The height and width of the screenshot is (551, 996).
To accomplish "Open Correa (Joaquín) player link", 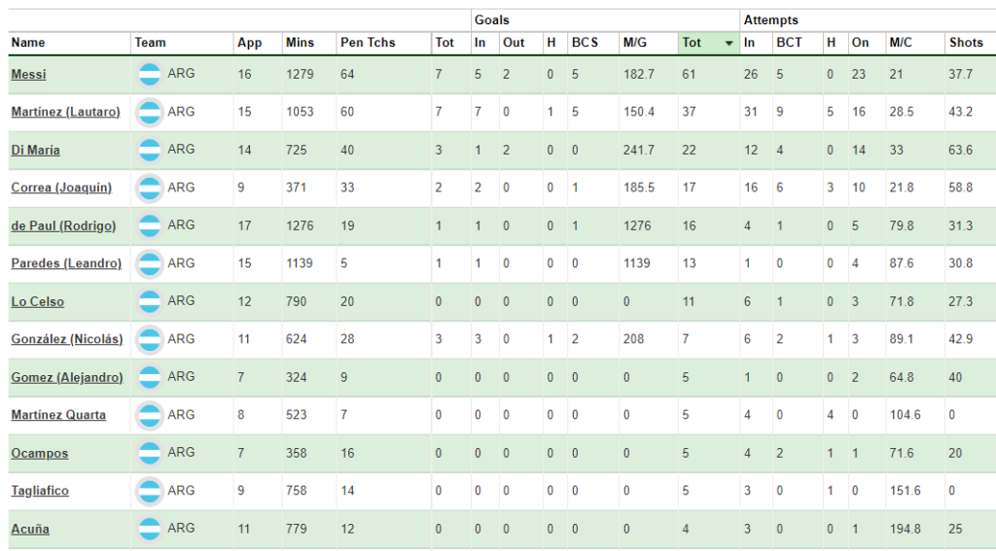I will click(x=61, y=188).
